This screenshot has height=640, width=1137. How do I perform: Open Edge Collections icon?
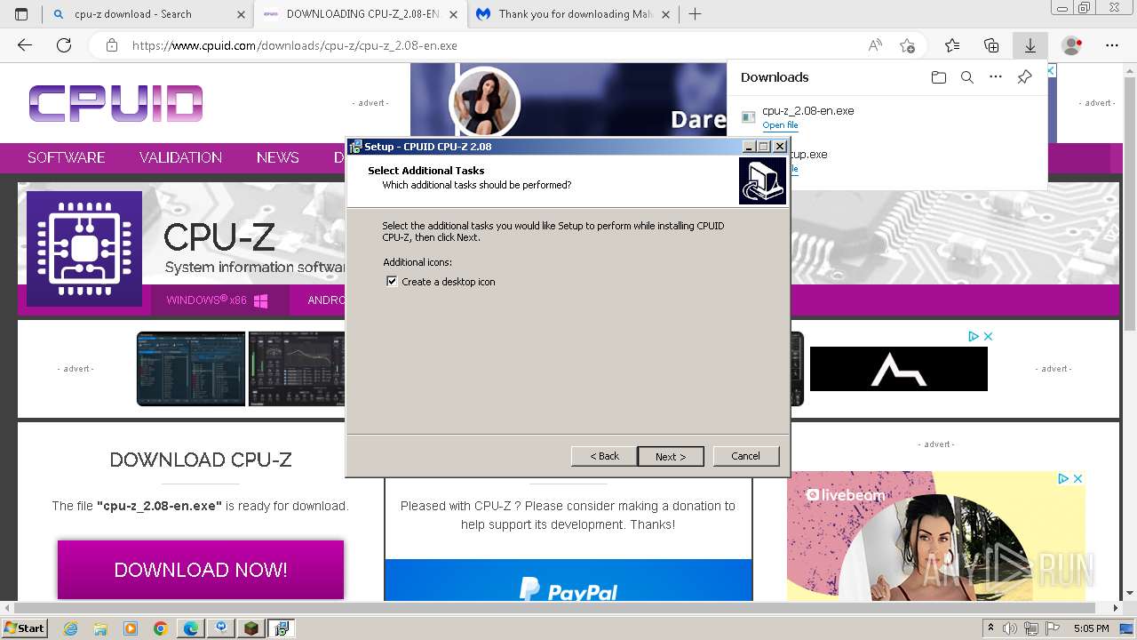991,45
